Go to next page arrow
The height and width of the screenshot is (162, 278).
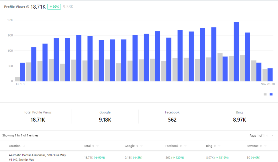[272, 135]
